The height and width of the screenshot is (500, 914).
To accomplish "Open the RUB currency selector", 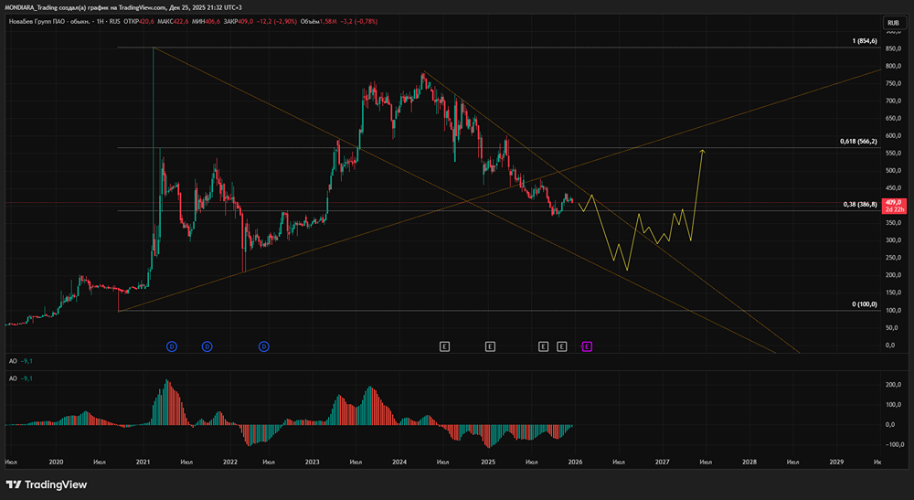I will 893,22.
